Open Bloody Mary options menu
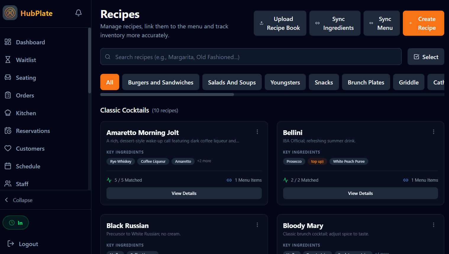Image resolution: width=449 pixels, height=254 pixels. point(434,225)
